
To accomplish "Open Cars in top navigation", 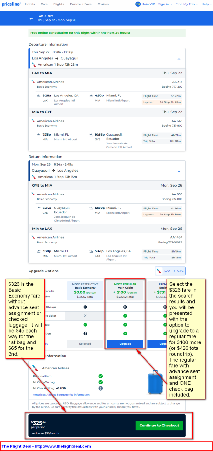I will [44, 4].
